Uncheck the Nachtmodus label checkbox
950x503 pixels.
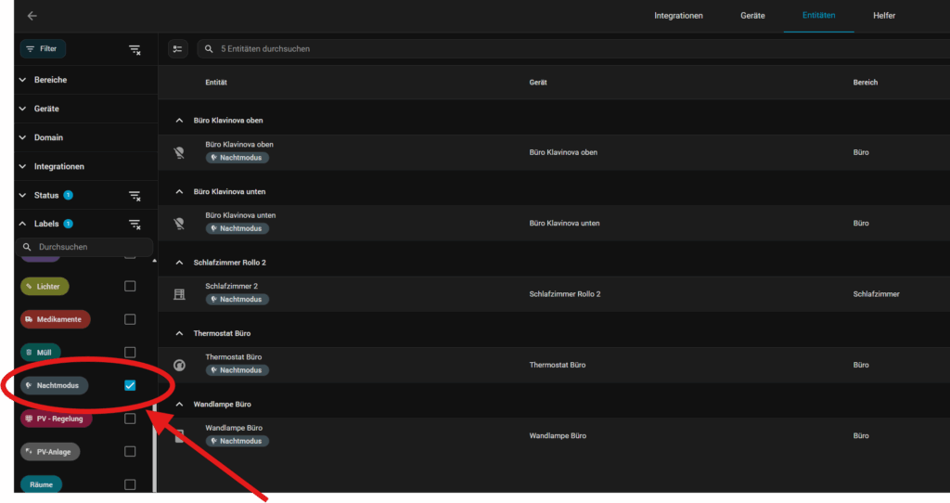click(130, 385)
